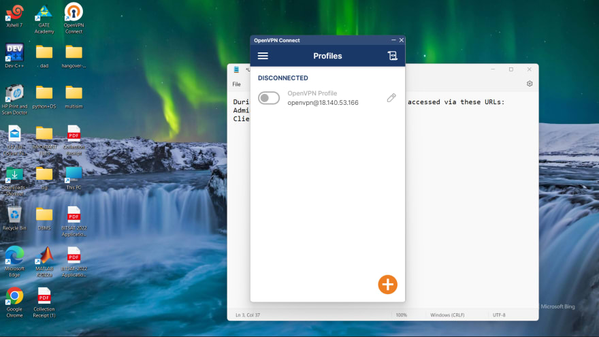Screen dimensions: 599x337
Task: Select the big folder on desktop
Action: (44, 178)
